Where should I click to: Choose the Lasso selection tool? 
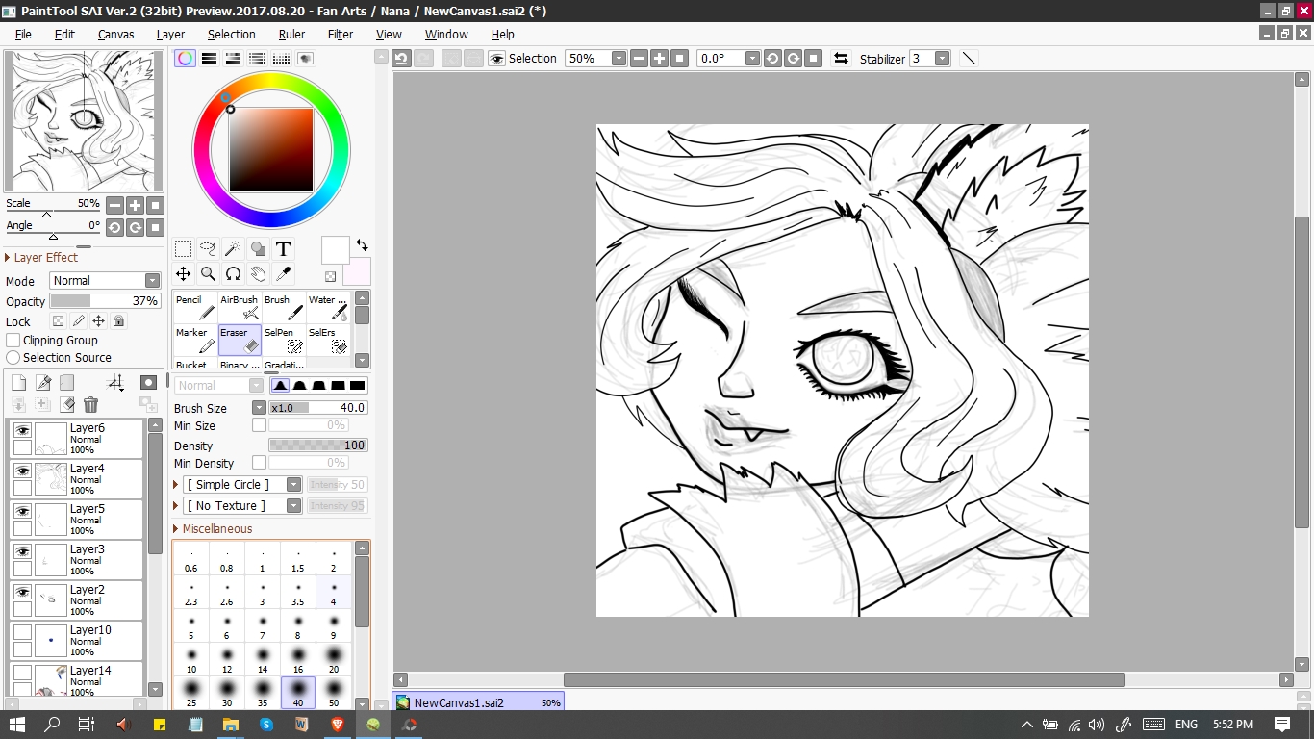pos(208,249)
